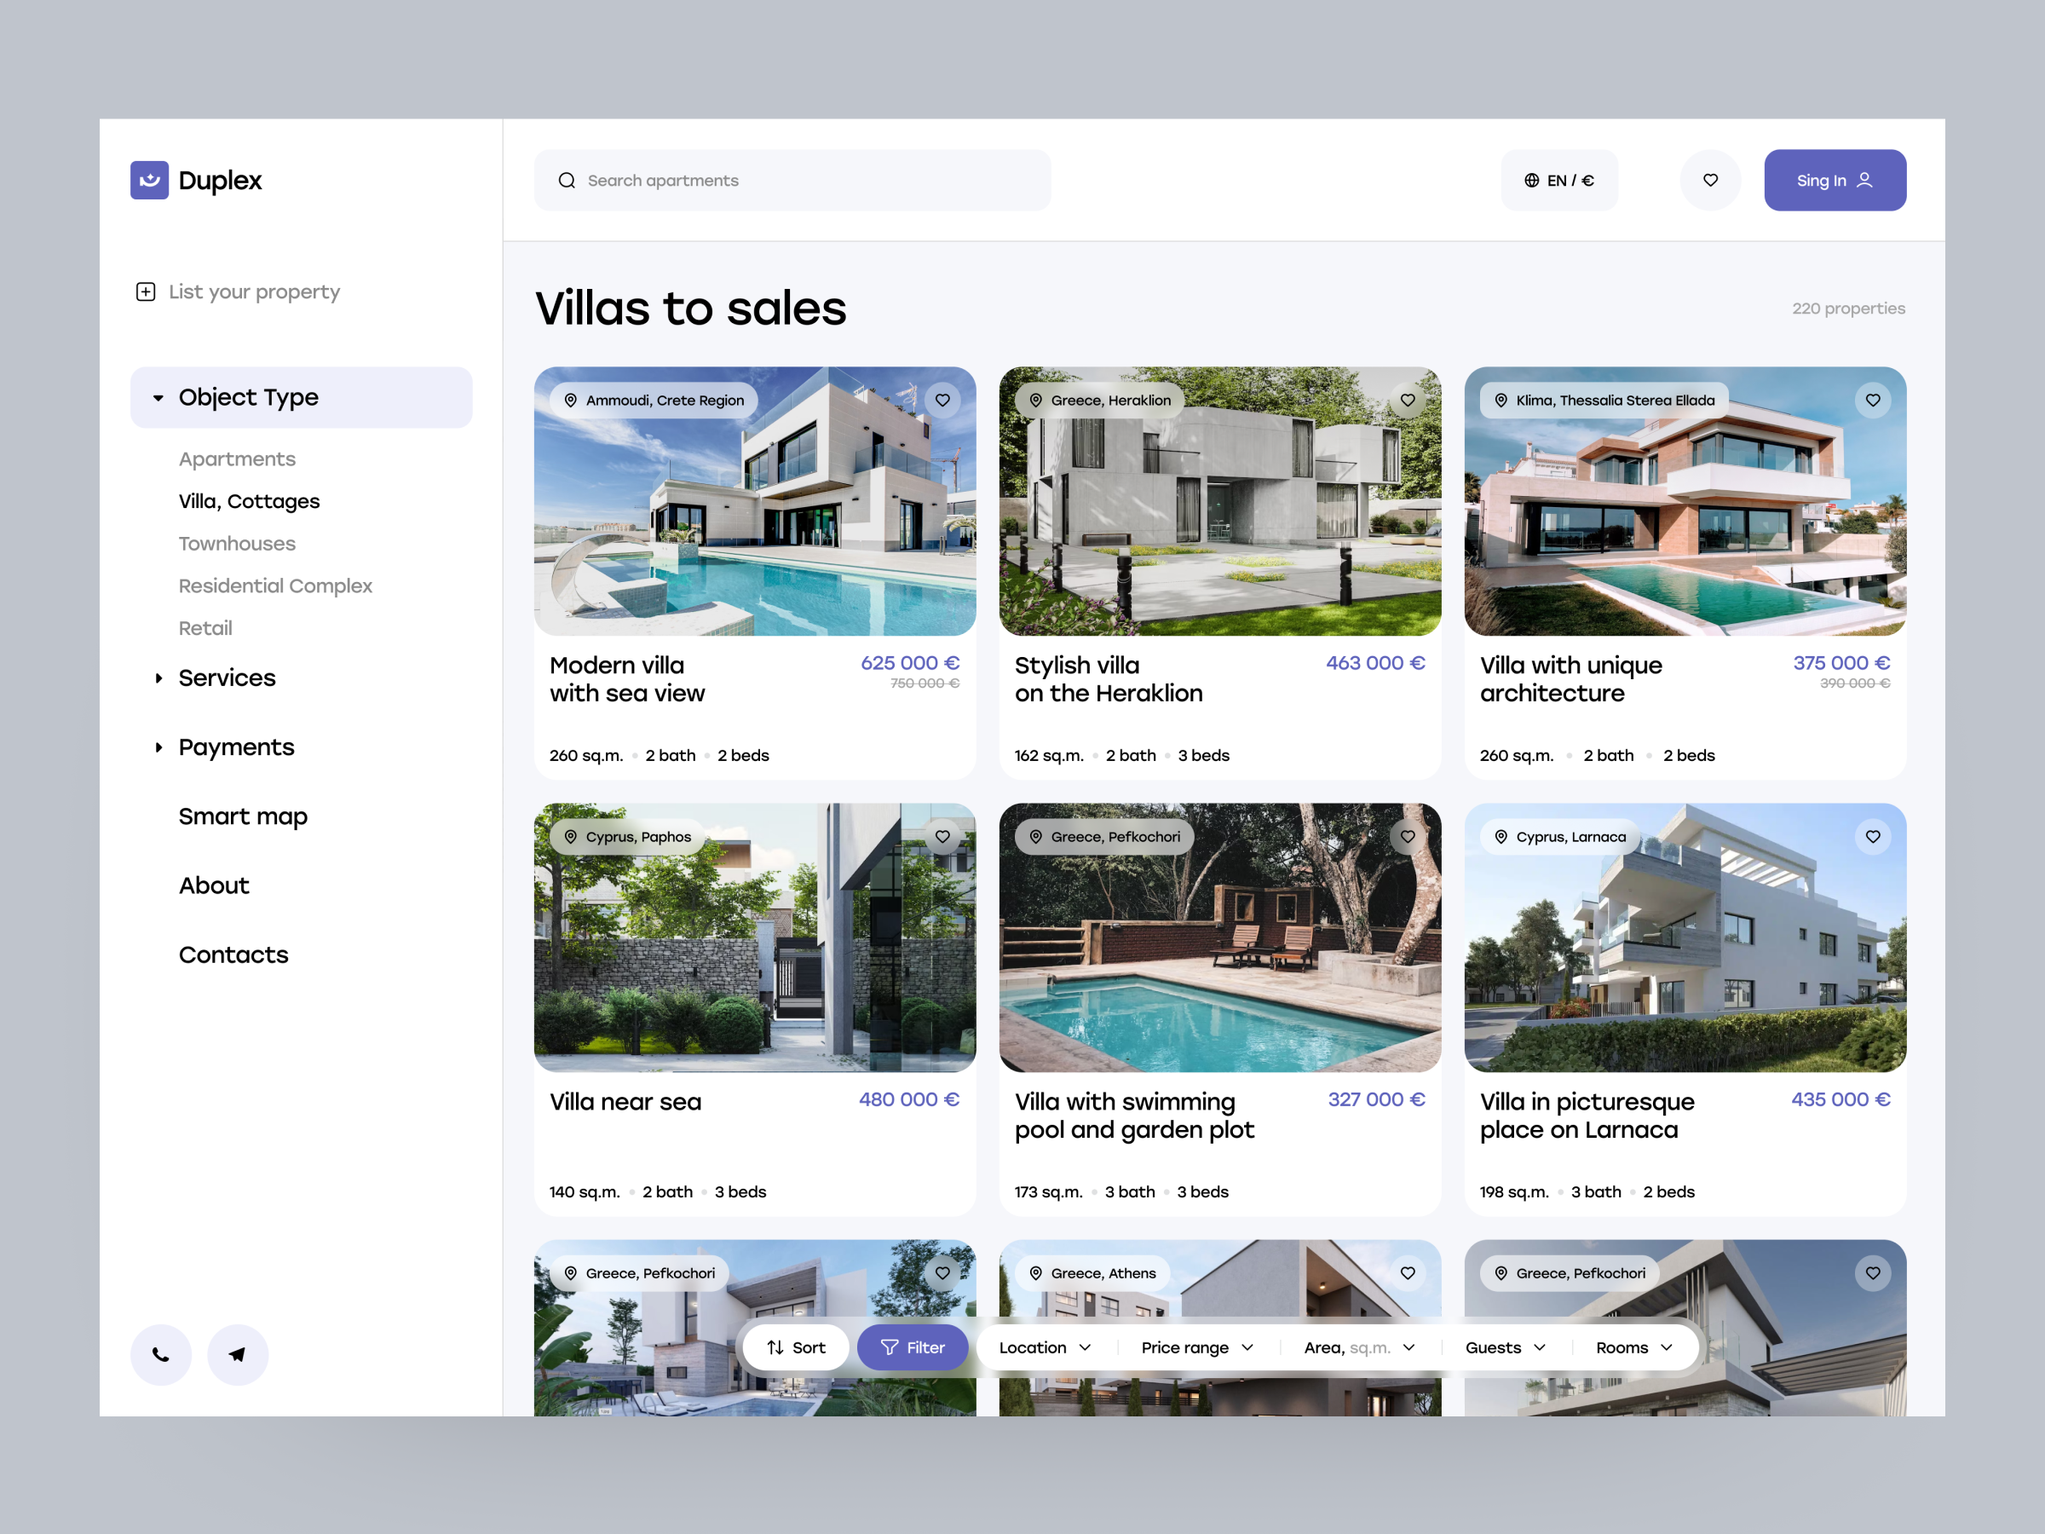Open the About page
The image size is (2045, 1534).
[214, 885]
